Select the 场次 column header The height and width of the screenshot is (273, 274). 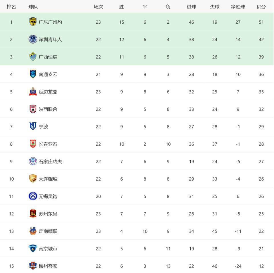(98, 7)
